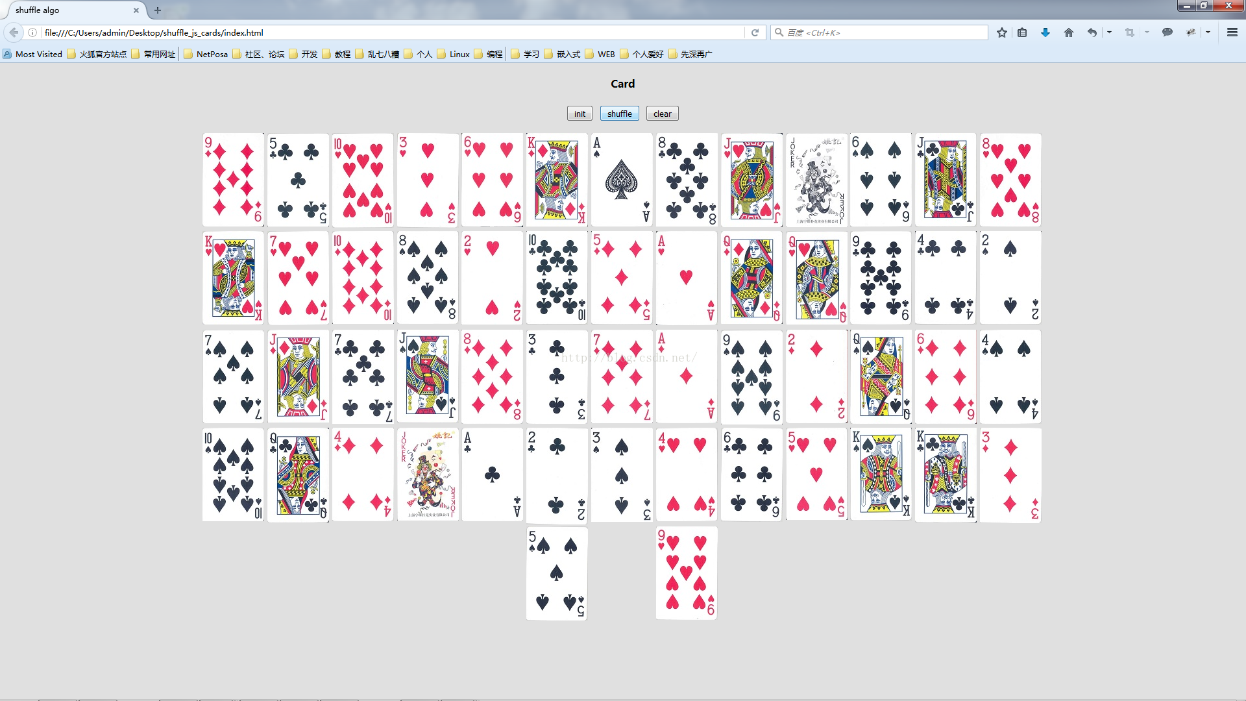Screen dimensions: 1246x701
Task: Select the 3 of diamonds card
Action: (1010, 474)
